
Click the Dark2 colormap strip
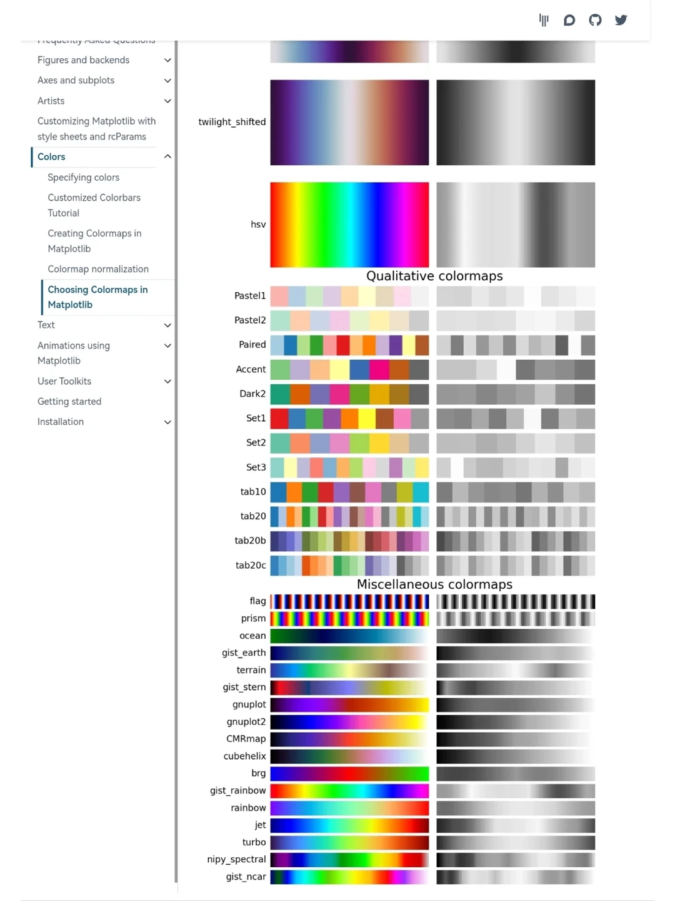click(349, 394)
